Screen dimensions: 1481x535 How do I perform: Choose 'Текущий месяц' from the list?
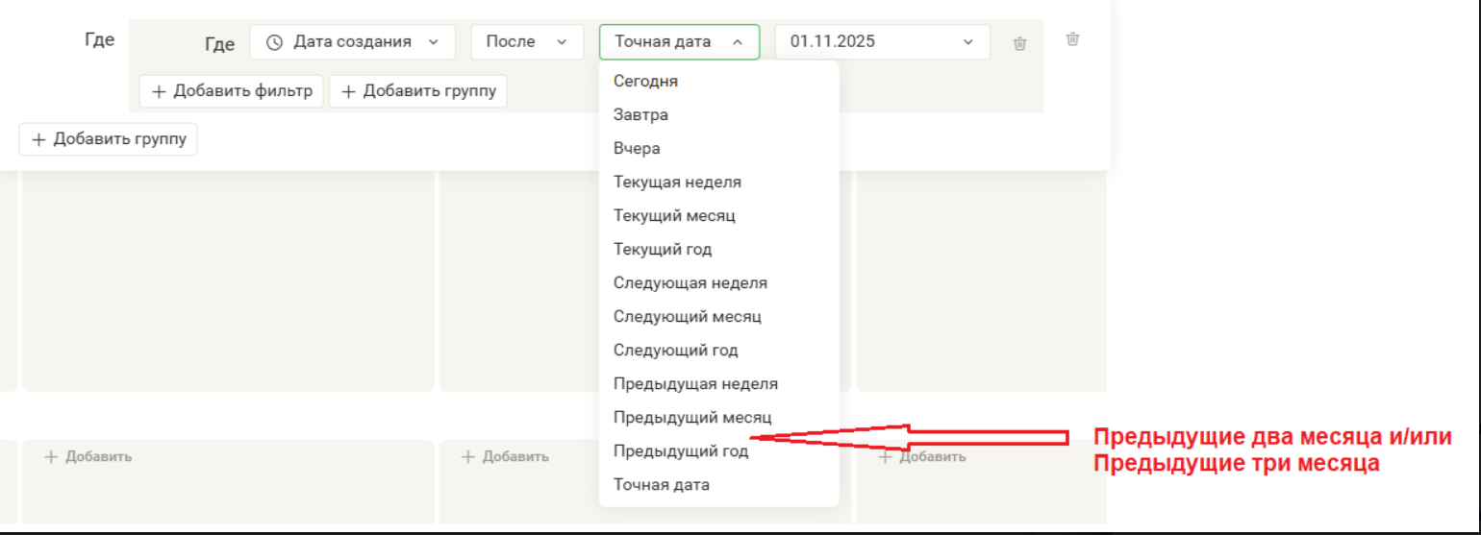click(674, 216)
